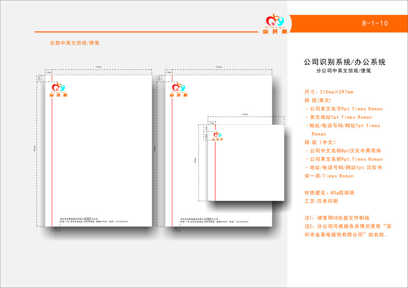Click note "注1: 请使用CD光盘文件制版"
Viewport: 408px width, 288px height.
[x=337, y=218]
